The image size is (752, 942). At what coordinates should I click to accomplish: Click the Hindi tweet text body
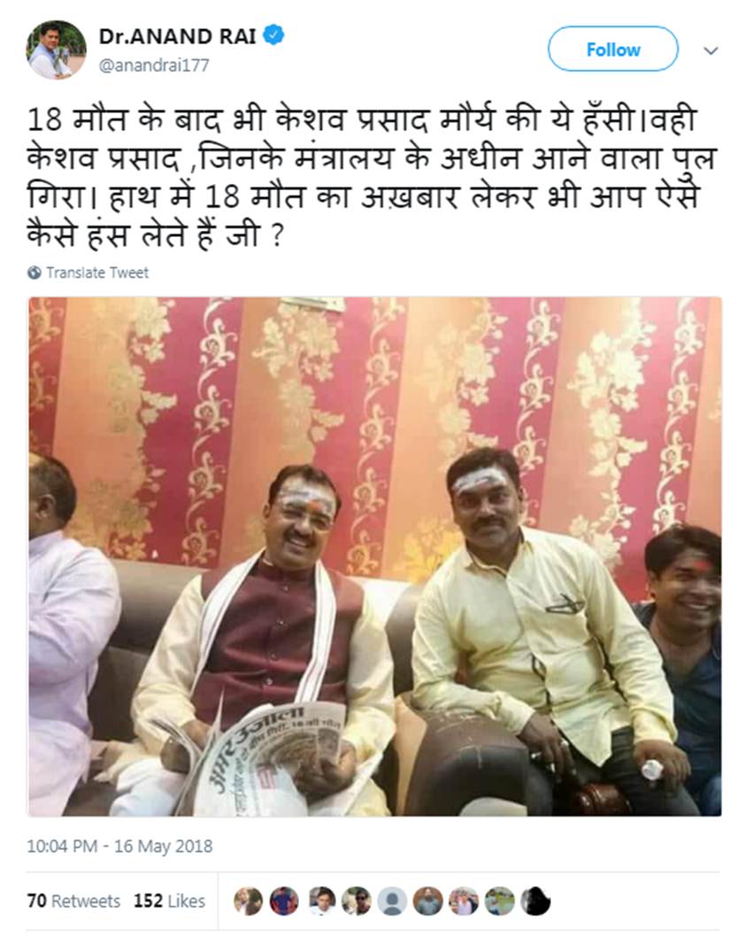click(x=372, y=178)
